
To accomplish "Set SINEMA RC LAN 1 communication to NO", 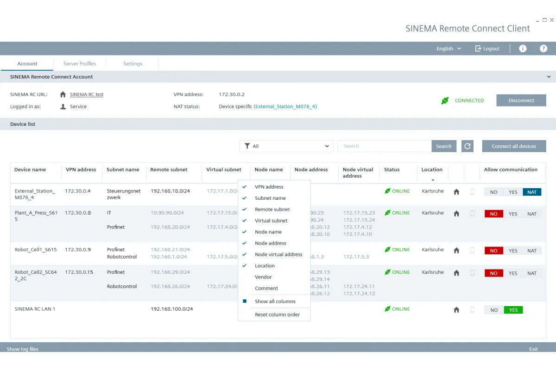I will click(x=494, y=310).
